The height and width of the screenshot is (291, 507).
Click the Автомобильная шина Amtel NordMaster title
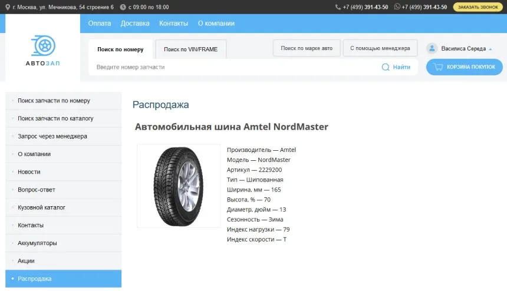click(232, 127)
